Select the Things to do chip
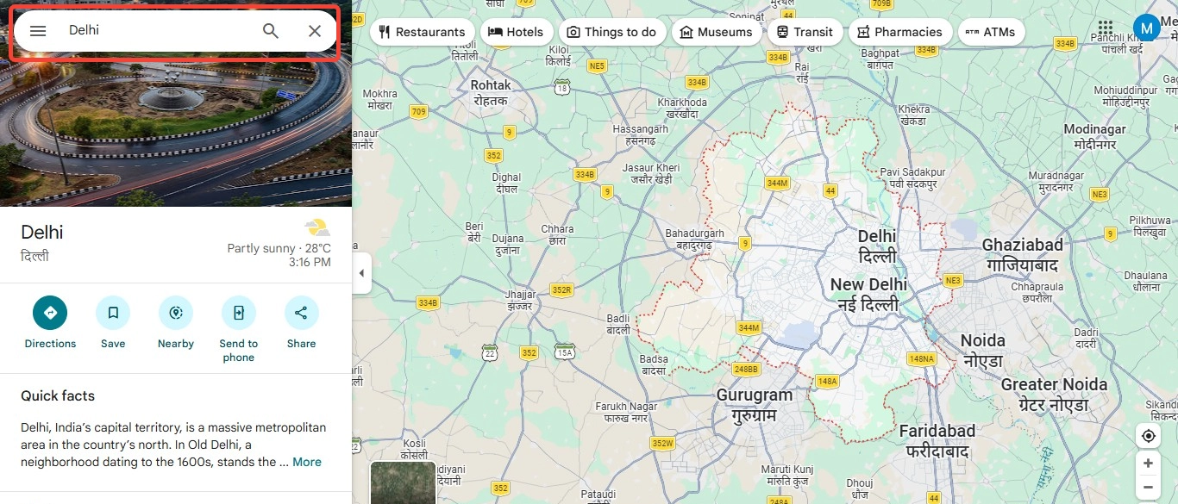The image size is (1178, 504). pos(612,32)
